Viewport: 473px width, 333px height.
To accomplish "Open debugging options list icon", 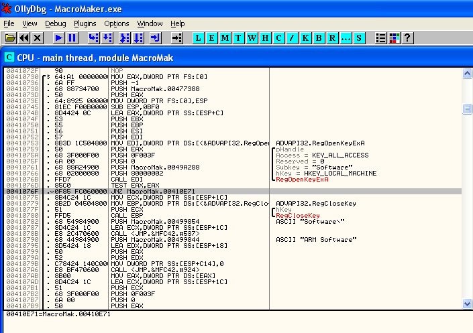I will click(x=380, y=38).
